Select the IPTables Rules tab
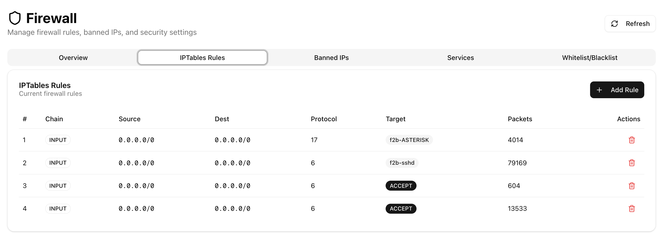 click(x=202, y=57)
